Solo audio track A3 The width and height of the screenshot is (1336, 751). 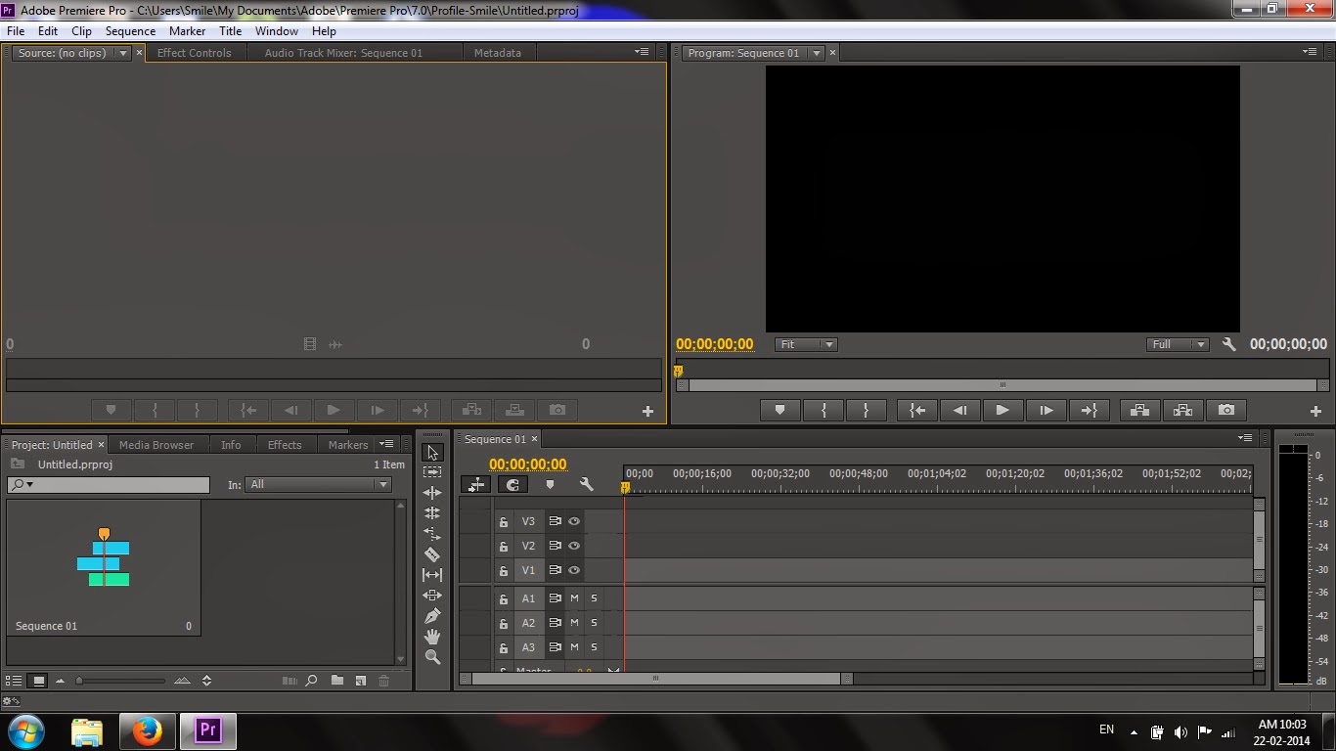click(x=594, y=646)
